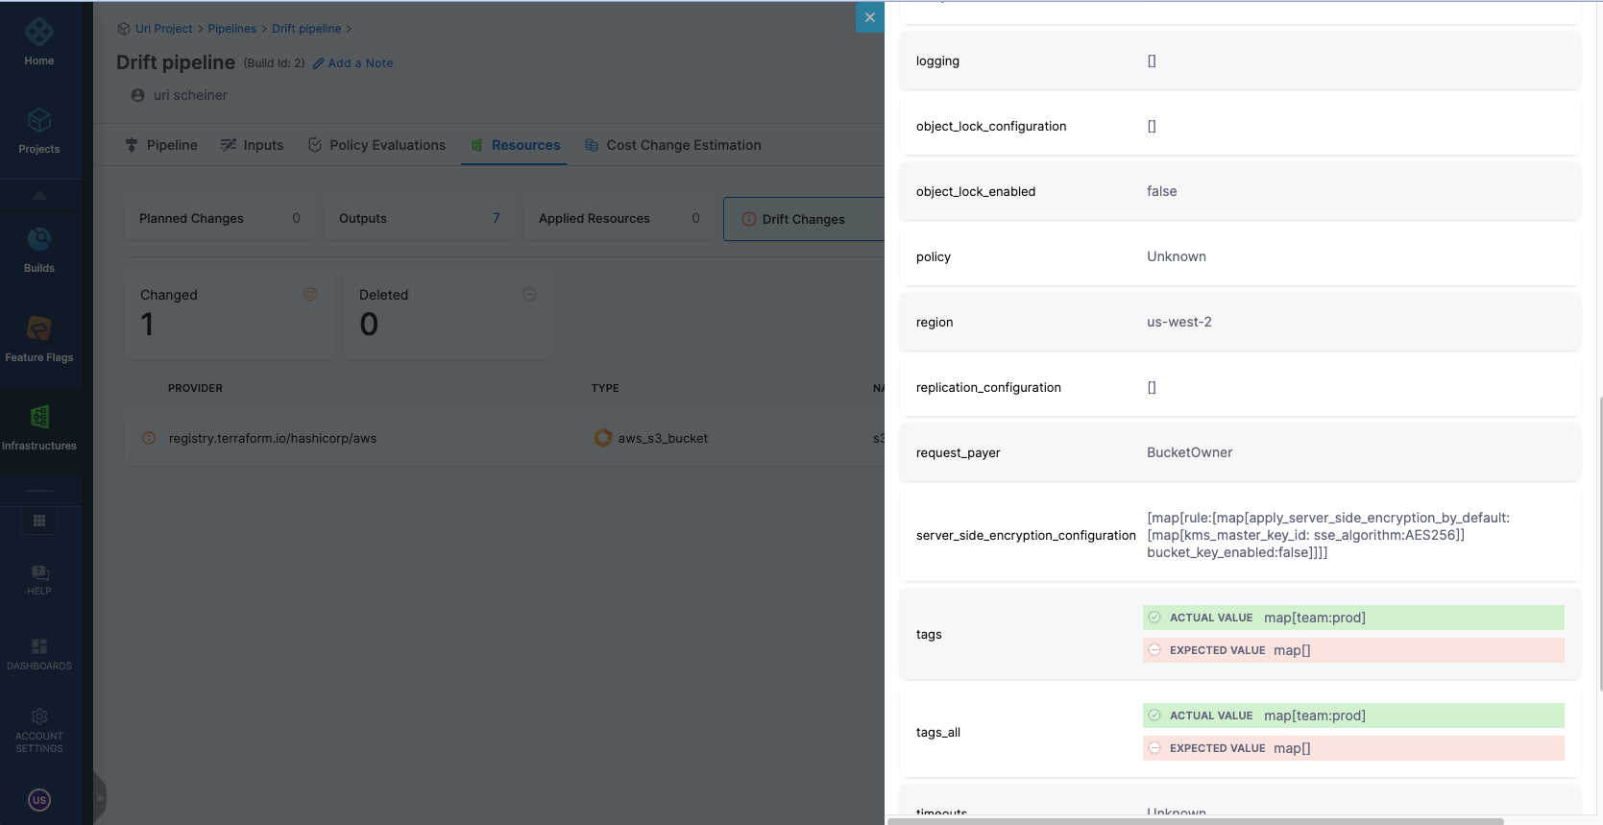The width and height of the screenshot is (1603, 825).
Task: Switch to Cost Change Estimation tab
Action: coord(672,145)
